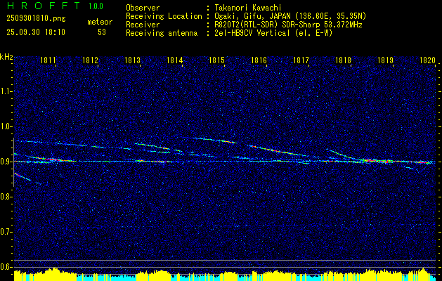Click the 1.0 kHz frequency label
The width and height of the screenshot is (442, 281).
(x=6, y=126)
